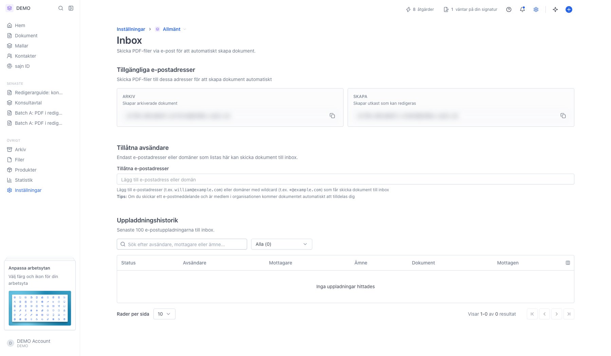Navigate to Hem in sidebar
611x356 pixels.
point(20,25)
